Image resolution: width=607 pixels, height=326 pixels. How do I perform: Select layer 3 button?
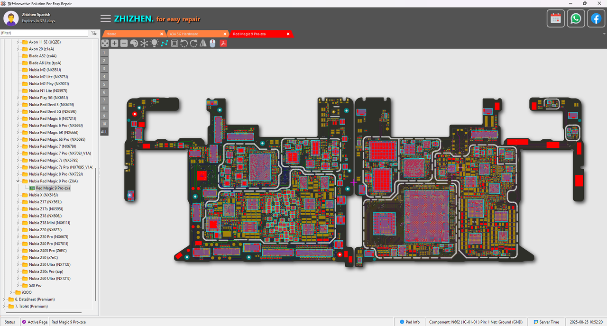(104, 68)
